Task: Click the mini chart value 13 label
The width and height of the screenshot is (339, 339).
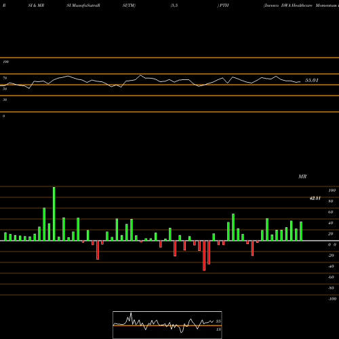Action: (x=218, y=330)
